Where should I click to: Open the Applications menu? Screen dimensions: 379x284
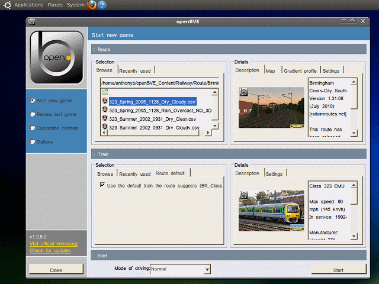29,5
